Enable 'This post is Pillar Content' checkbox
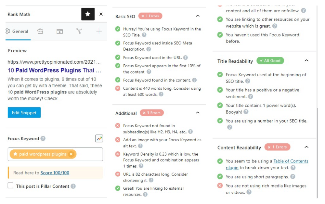Image resolution: width=325 pixels, height=204 pixels. (11, 185)
